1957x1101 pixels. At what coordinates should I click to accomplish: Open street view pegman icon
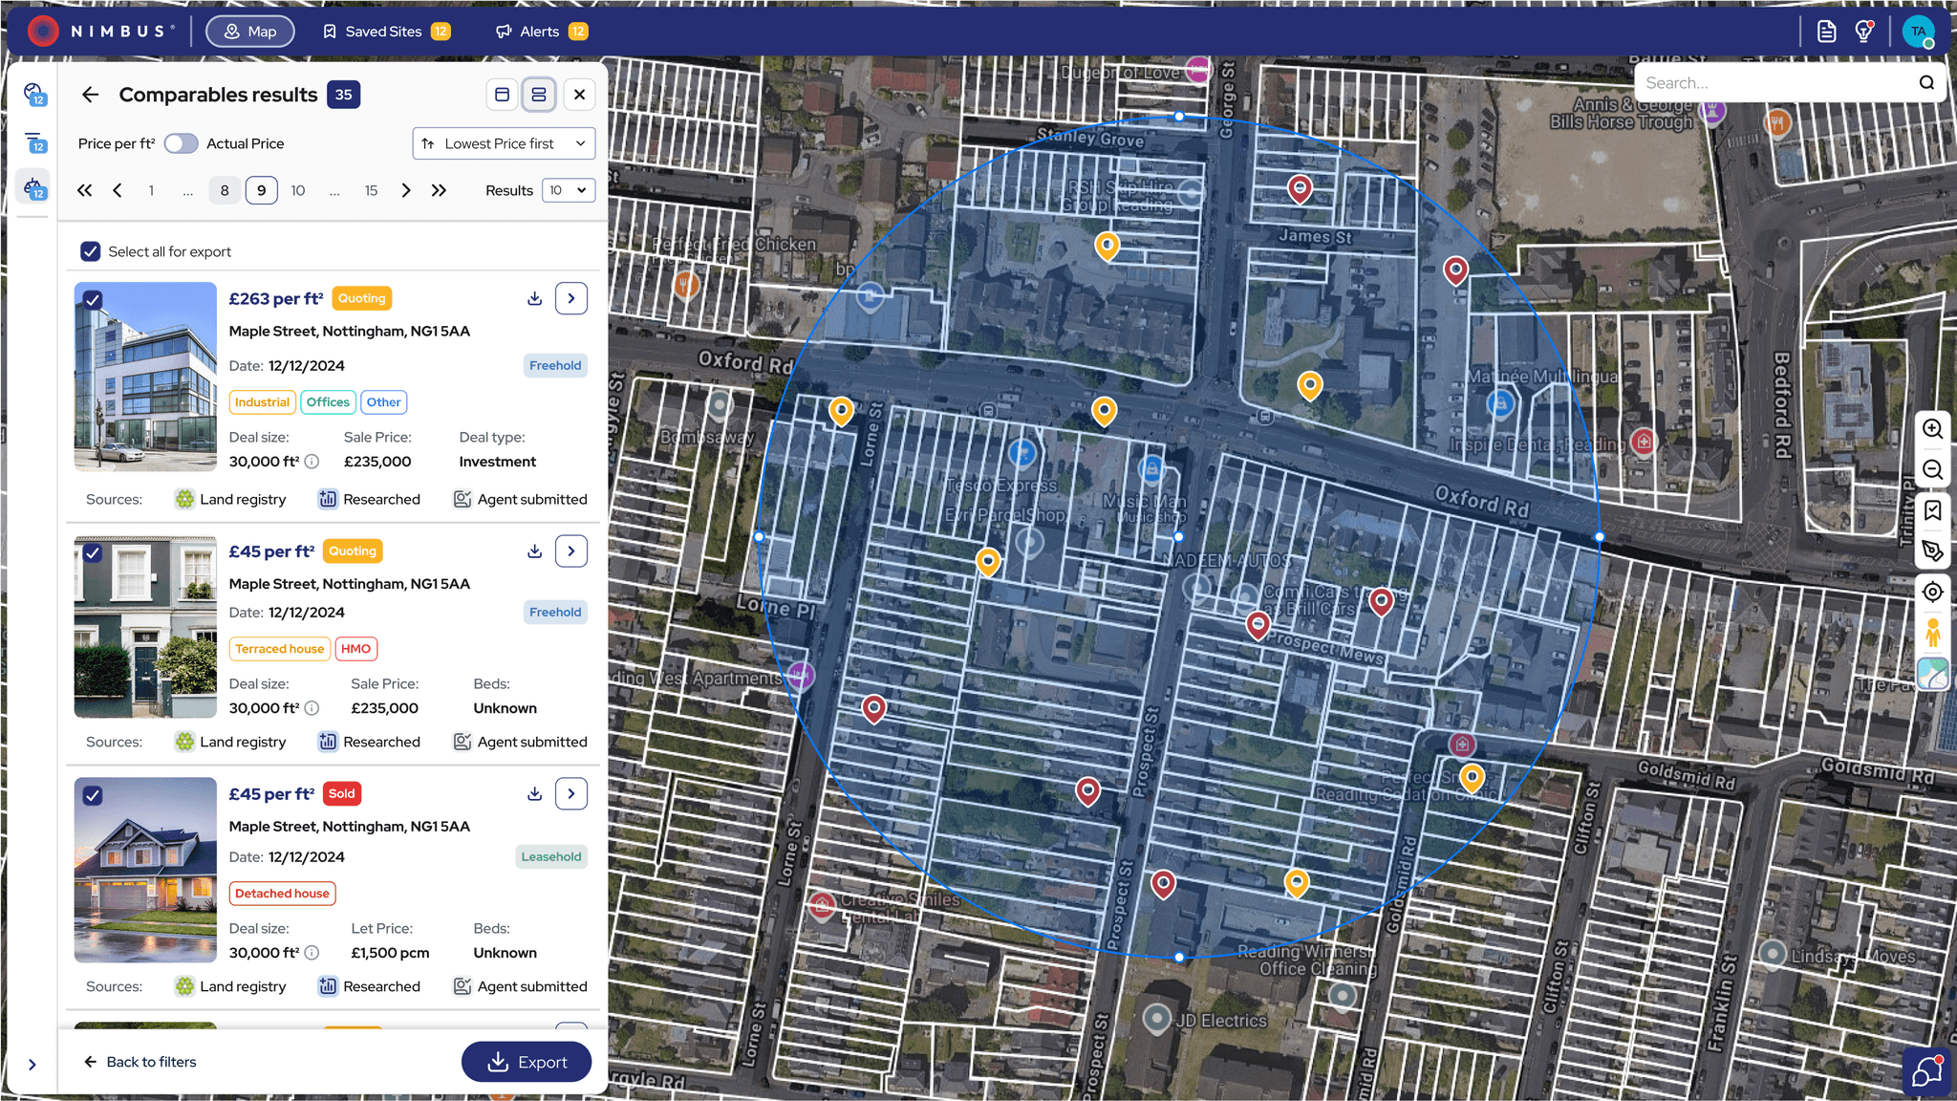[1932, 633]
